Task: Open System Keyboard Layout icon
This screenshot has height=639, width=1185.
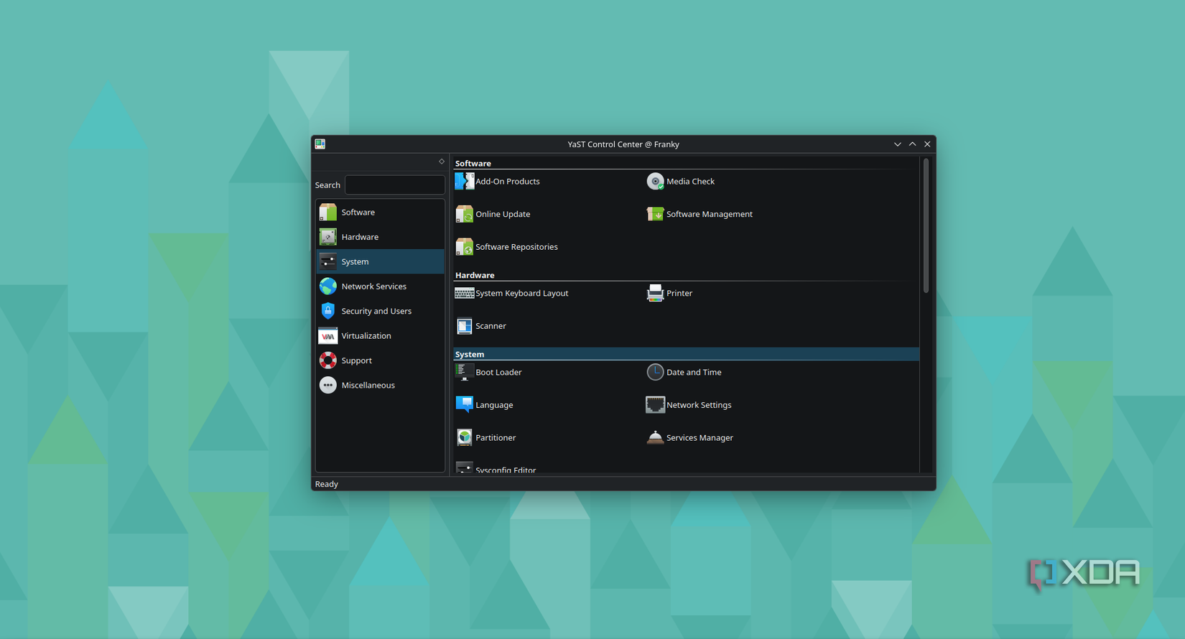Action: coord(465,293)
